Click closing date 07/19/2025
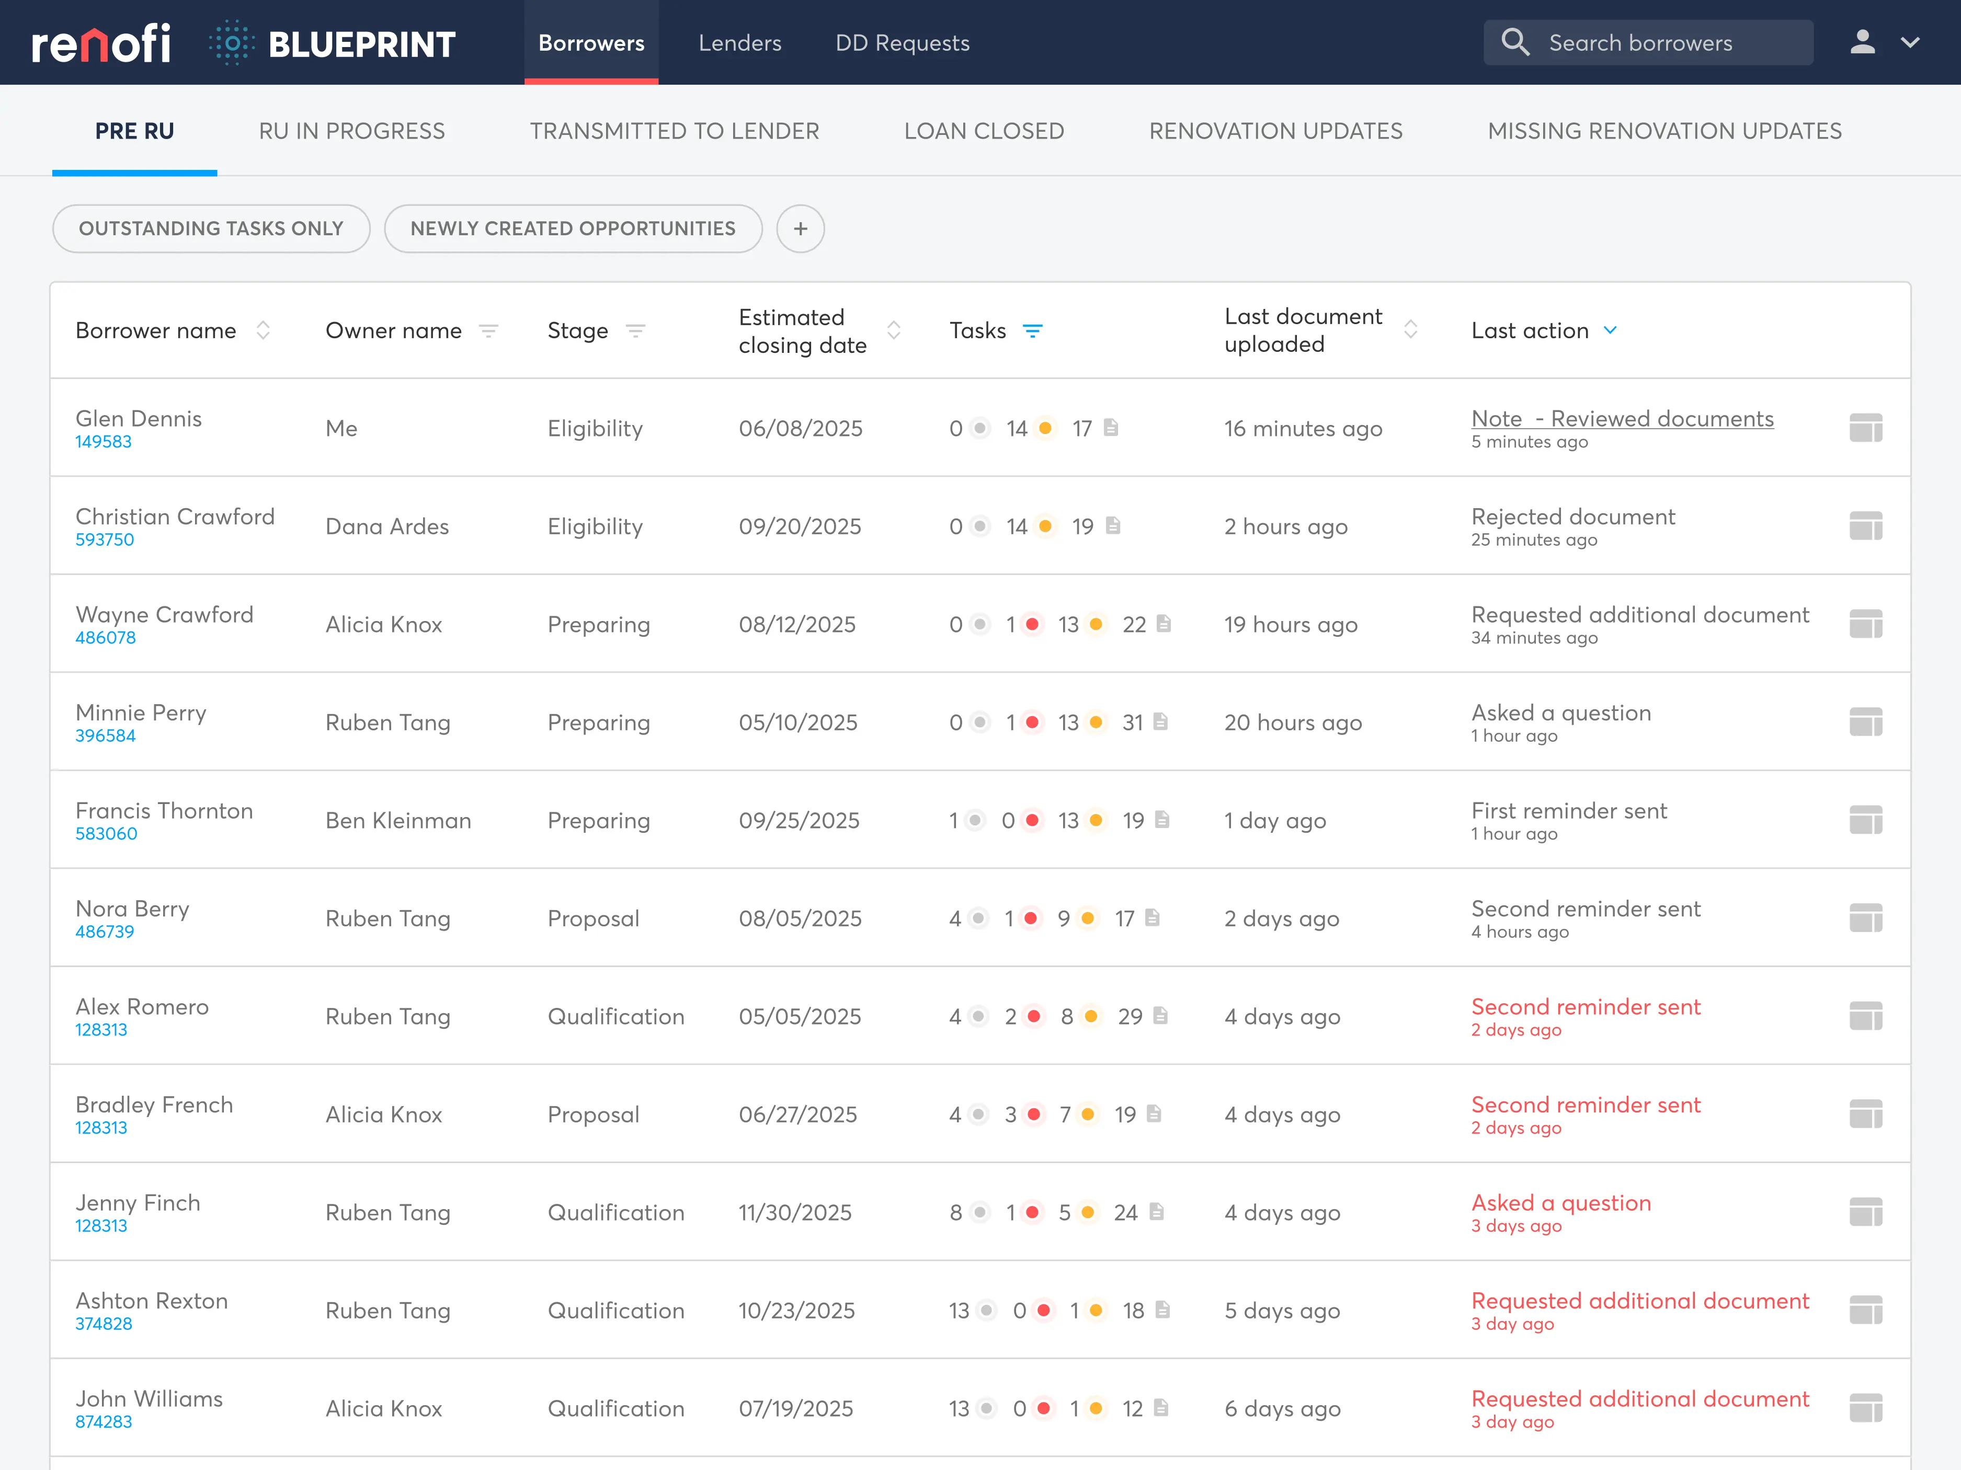The height and width of the screenshot is (1470, 1961). point(796,1408)
